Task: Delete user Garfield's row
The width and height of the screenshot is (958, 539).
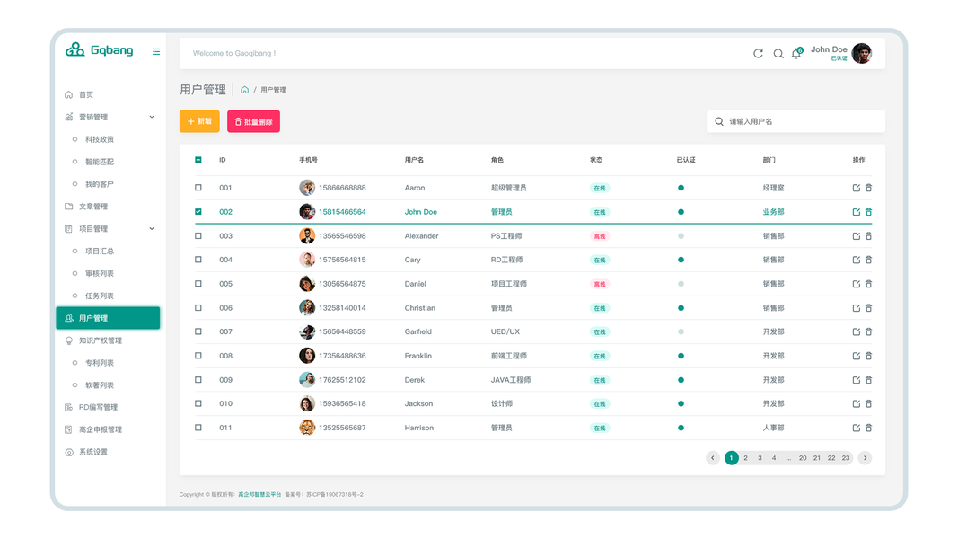Action: tap(869, 331)
